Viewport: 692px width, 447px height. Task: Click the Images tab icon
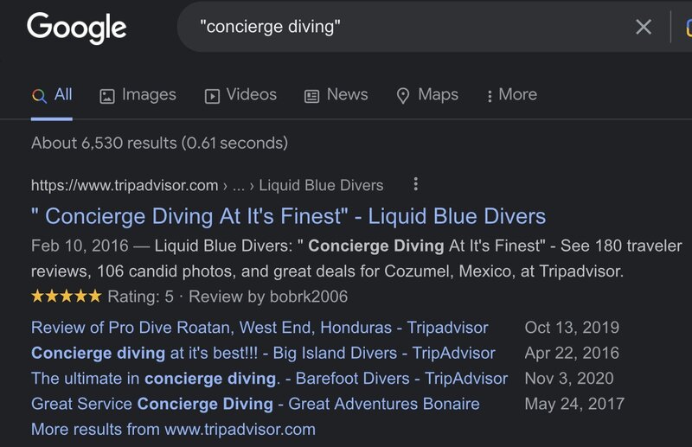(107, 96)
